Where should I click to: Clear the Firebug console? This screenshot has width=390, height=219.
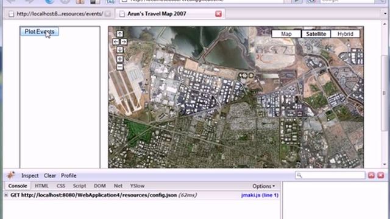(x=50, y=176)
